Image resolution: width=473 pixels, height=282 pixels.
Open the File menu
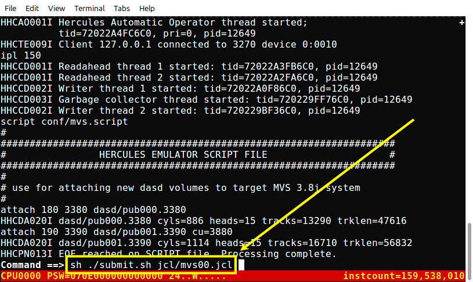[10, 9]
